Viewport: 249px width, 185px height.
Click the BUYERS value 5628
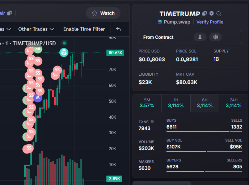(172, 167)
